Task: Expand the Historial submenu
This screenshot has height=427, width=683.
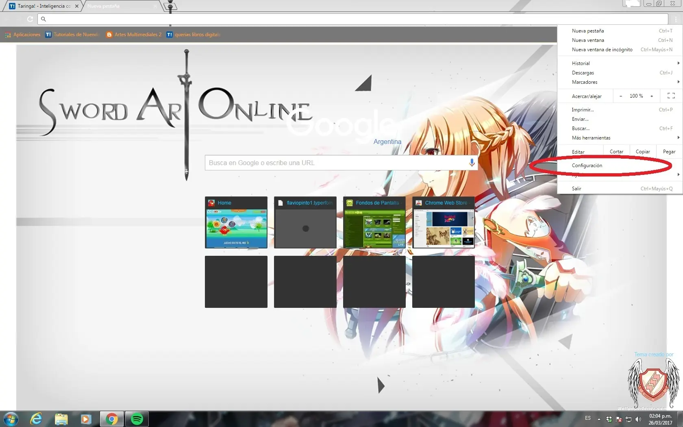Action: pyautogui.click(x=620, y=63)
